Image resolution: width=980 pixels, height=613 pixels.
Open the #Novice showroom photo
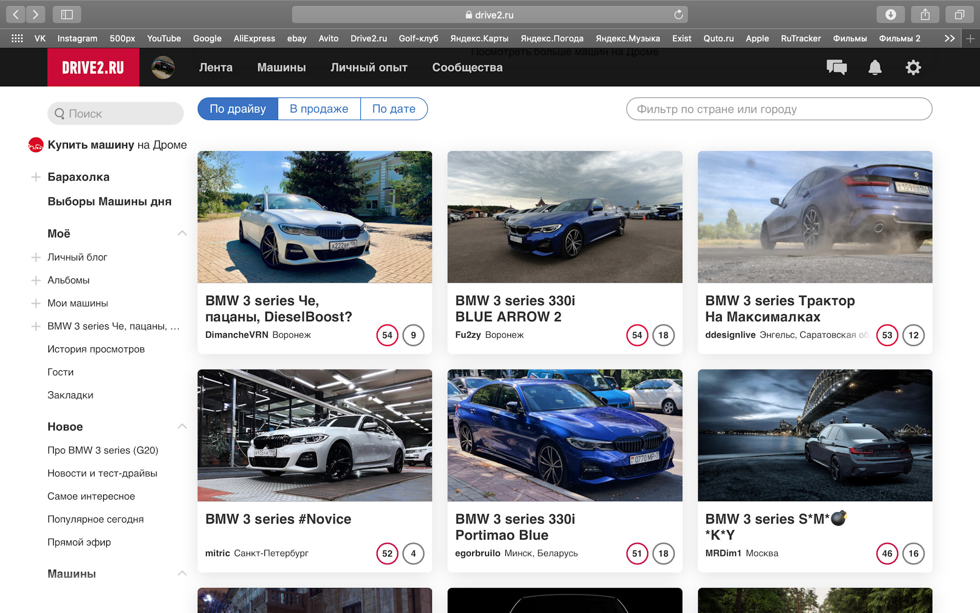[314, 435]
